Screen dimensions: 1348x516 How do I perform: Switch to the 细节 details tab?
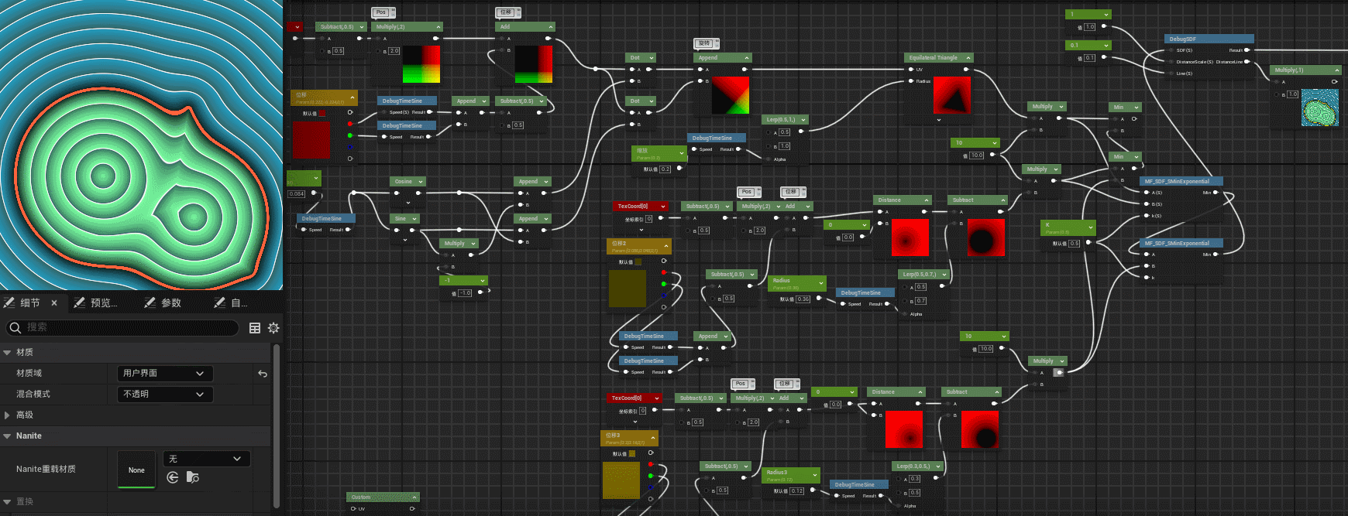pos(29,302)
